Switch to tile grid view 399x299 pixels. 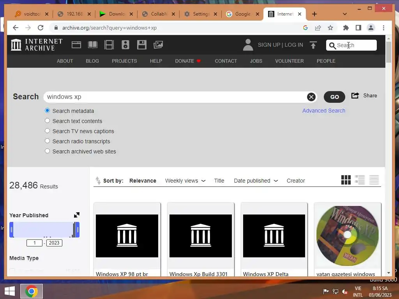coord(346,180)
